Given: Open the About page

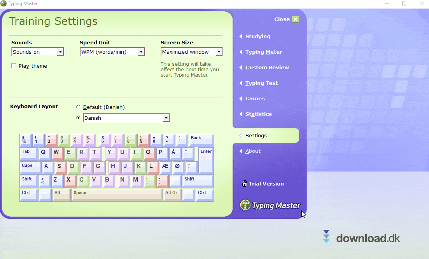Looking at the screenshot, I should coord(253,151).
